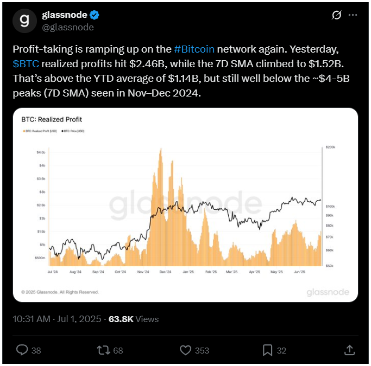This screenshot has width=371, height=366.
Task: Like the post with heart icon
Action: pyautogui.click(x=186, y=350)
